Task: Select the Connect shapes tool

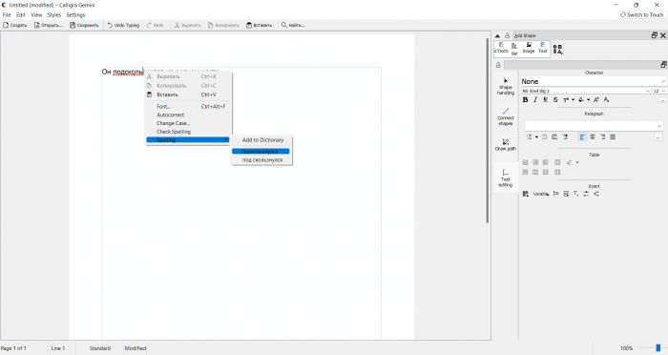Action: [506, 116]
